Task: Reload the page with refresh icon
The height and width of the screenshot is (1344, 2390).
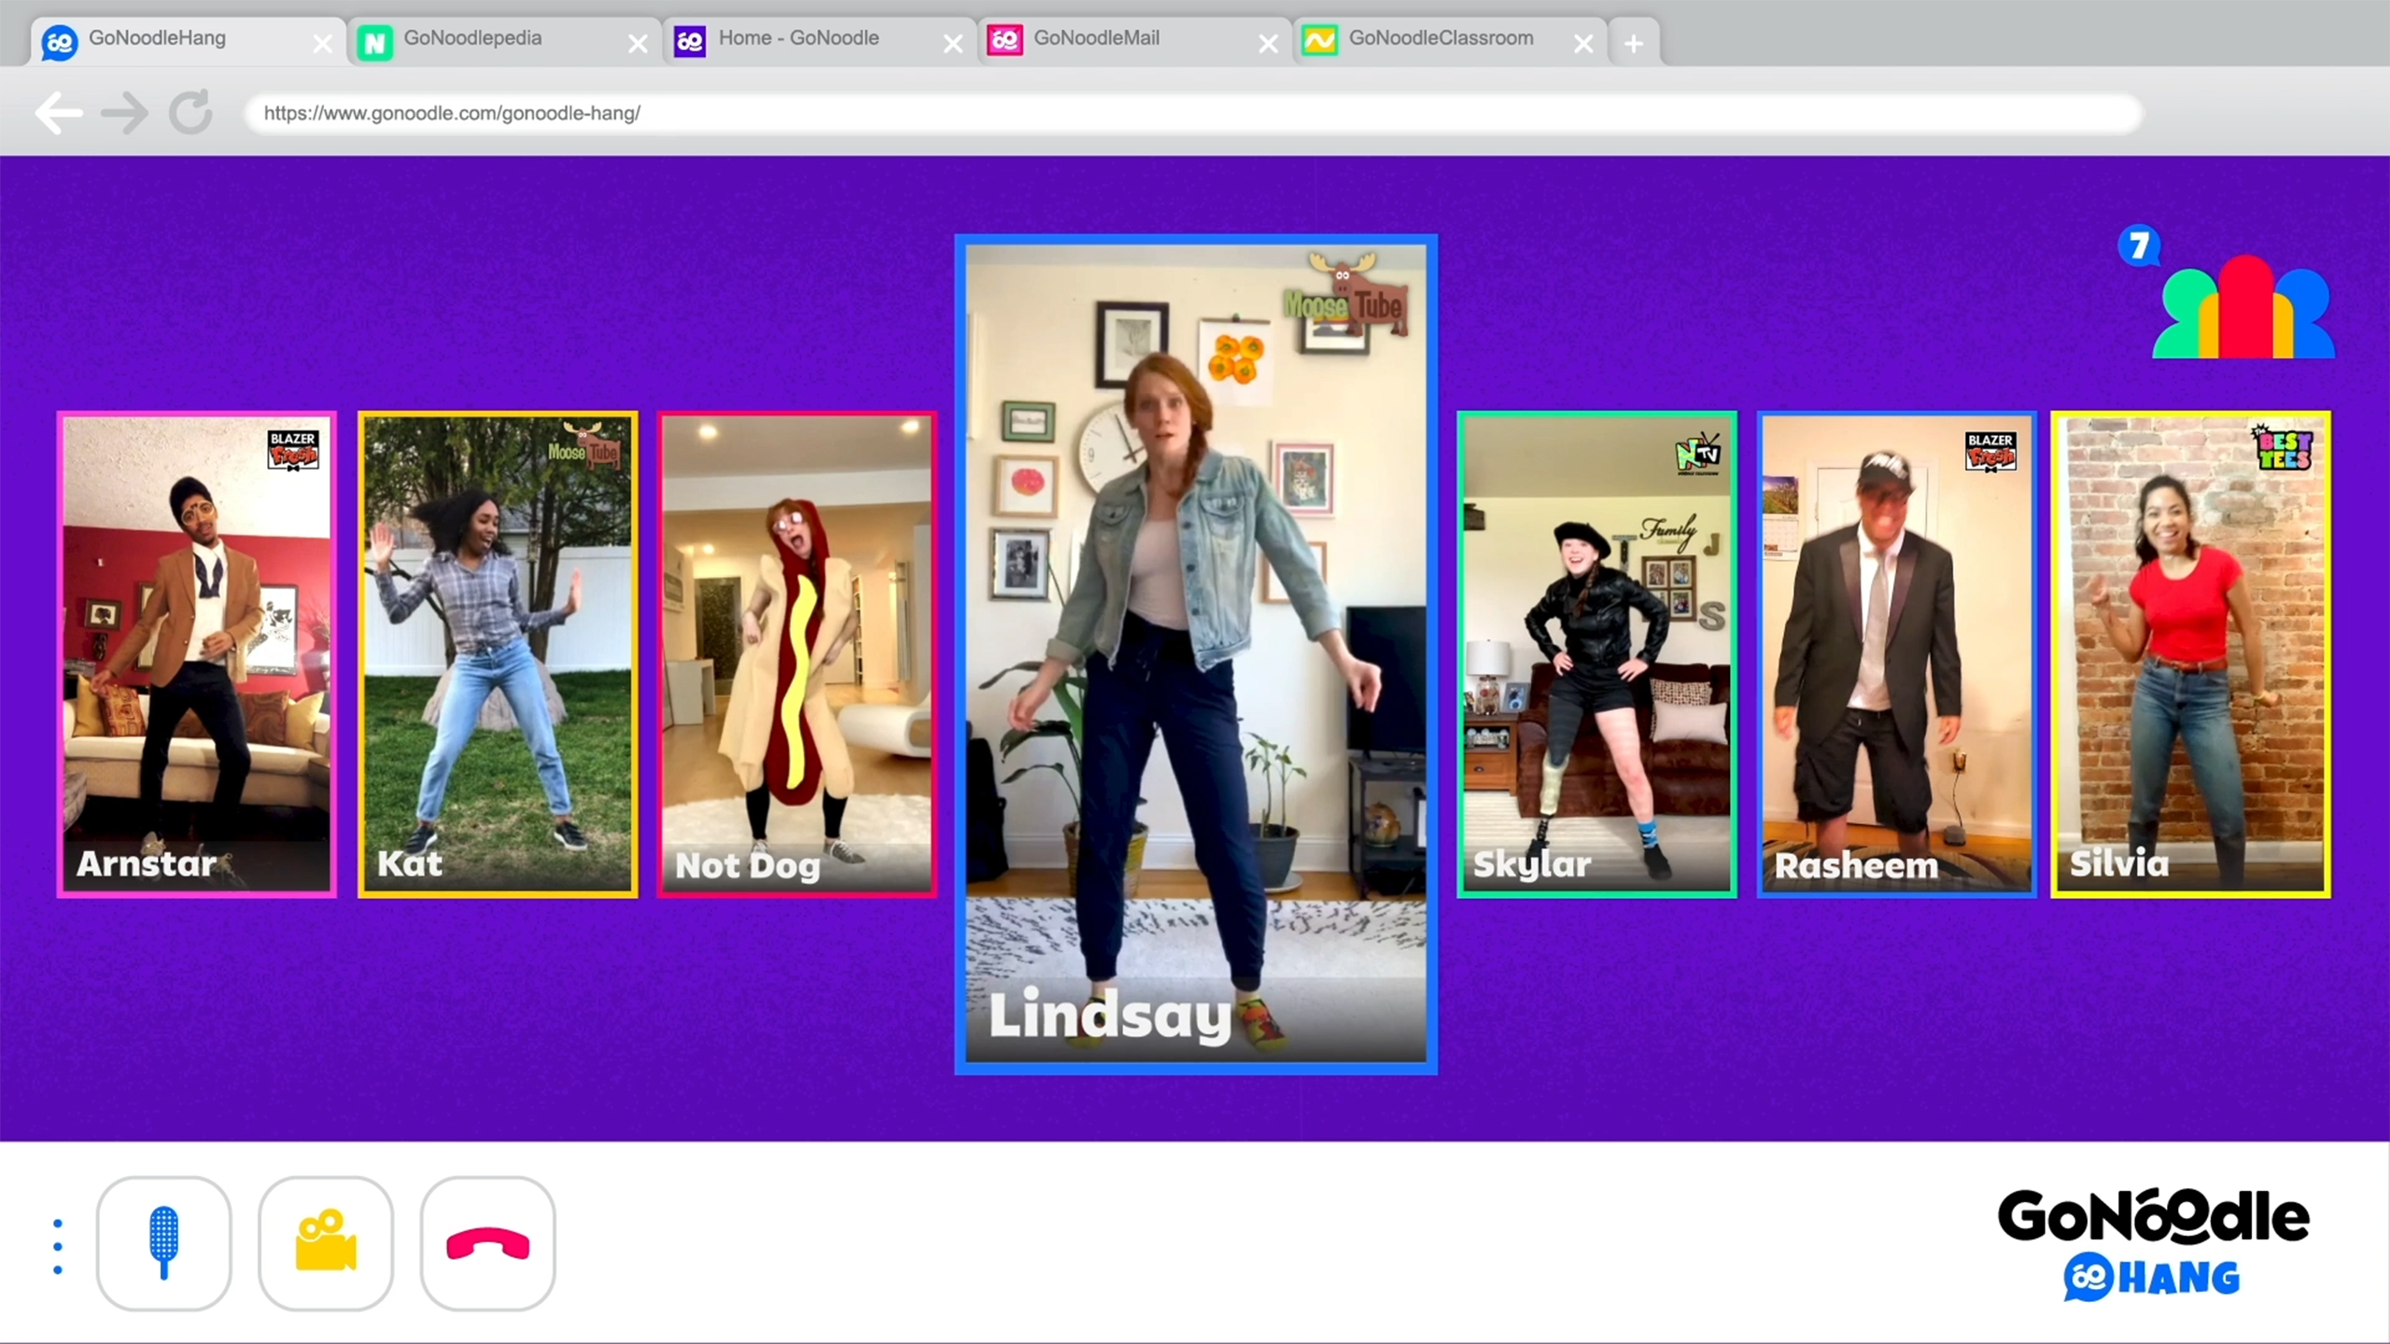Action: (x=190, y=114)
